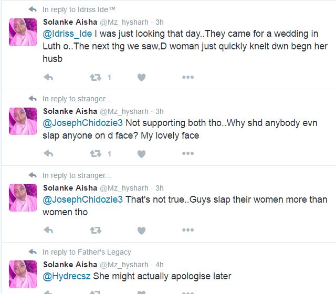Viewport: 336px width, 294px height.
Task: Like the 'My lovely face' tweet
Action: coord(141,154)
